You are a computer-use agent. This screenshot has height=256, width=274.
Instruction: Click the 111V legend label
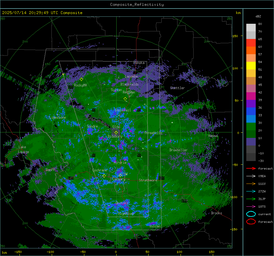point(262,184)
